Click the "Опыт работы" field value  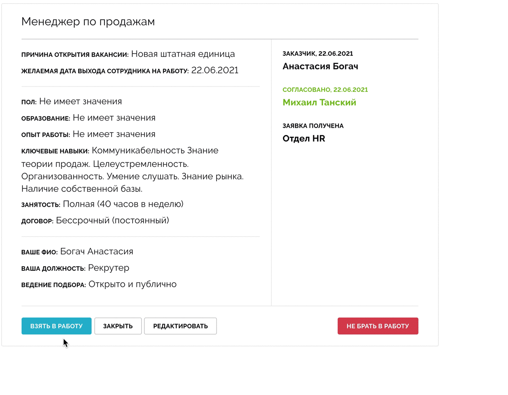(x=114, y=134)
